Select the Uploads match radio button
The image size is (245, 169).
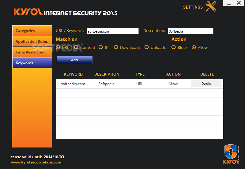click(147, 47)
